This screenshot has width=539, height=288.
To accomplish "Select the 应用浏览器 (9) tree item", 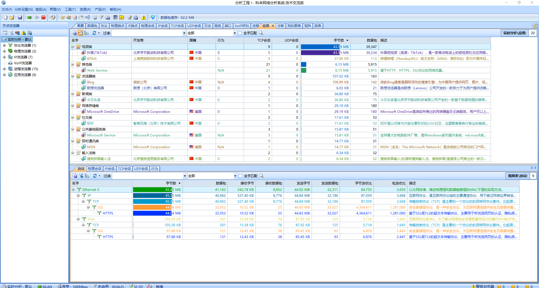I will [25, 75].
